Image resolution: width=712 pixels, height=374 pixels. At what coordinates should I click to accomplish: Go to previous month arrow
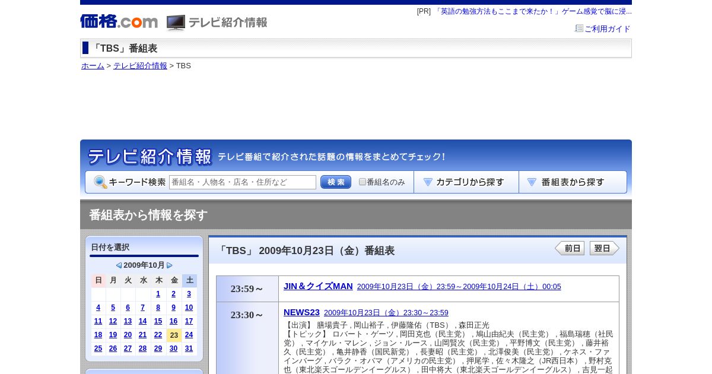pyautogui.click(x=119, y=265)
